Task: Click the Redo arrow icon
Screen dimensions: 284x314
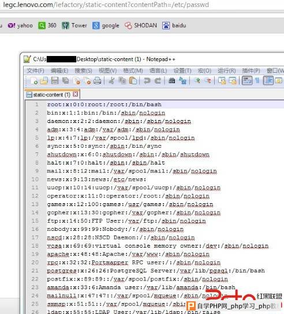Action: 158,81
